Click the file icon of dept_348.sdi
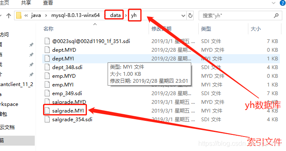286x151 pixels. coord(47,67)
